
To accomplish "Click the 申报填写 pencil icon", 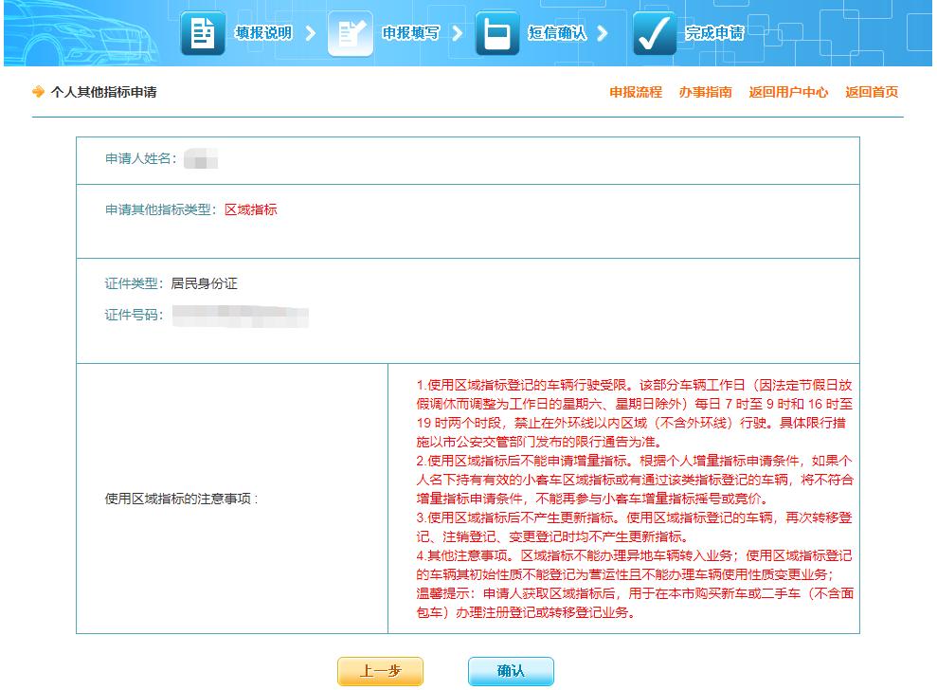I will tap(350, 31).
